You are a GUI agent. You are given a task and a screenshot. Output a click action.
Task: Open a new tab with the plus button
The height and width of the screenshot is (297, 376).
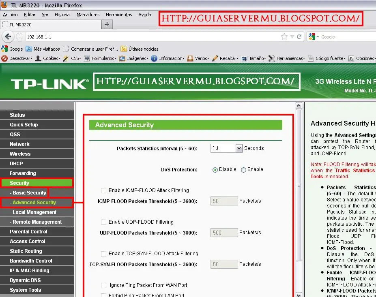point(107,24)
